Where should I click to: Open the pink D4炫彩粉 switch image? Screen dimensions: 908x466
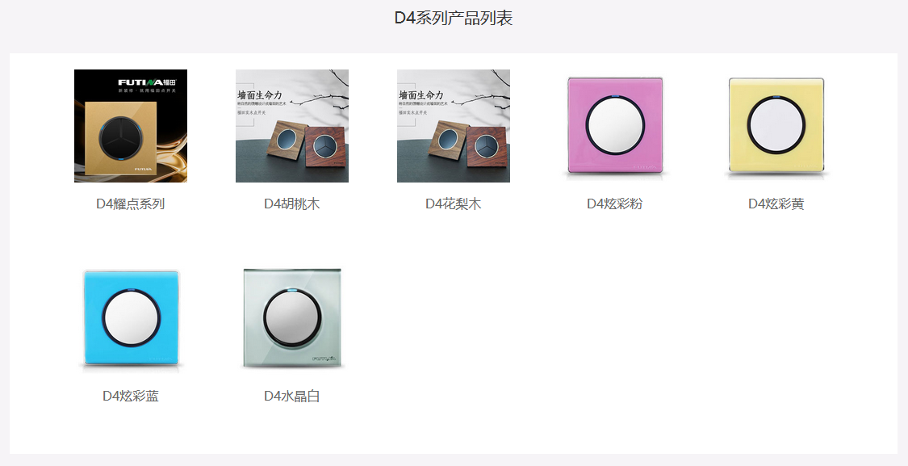click(x=615, y=126)
